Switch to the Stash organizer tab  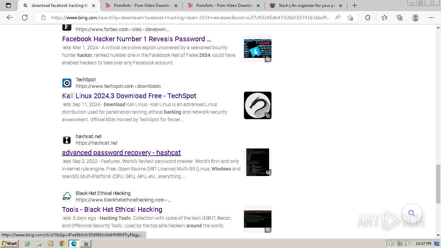[x=306, y=6]
